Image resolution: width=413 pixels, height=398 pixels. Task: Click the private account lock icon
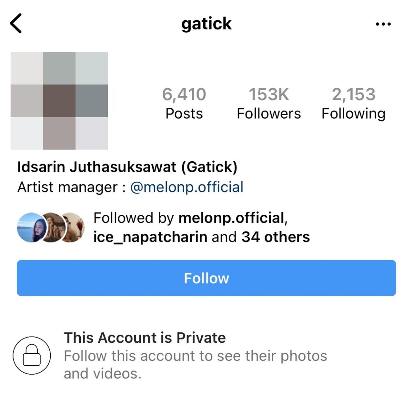[x=32, y=355]
